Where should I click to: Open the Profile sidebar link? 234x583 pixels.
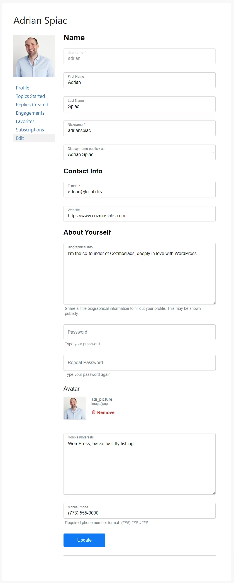pos(23,88)
